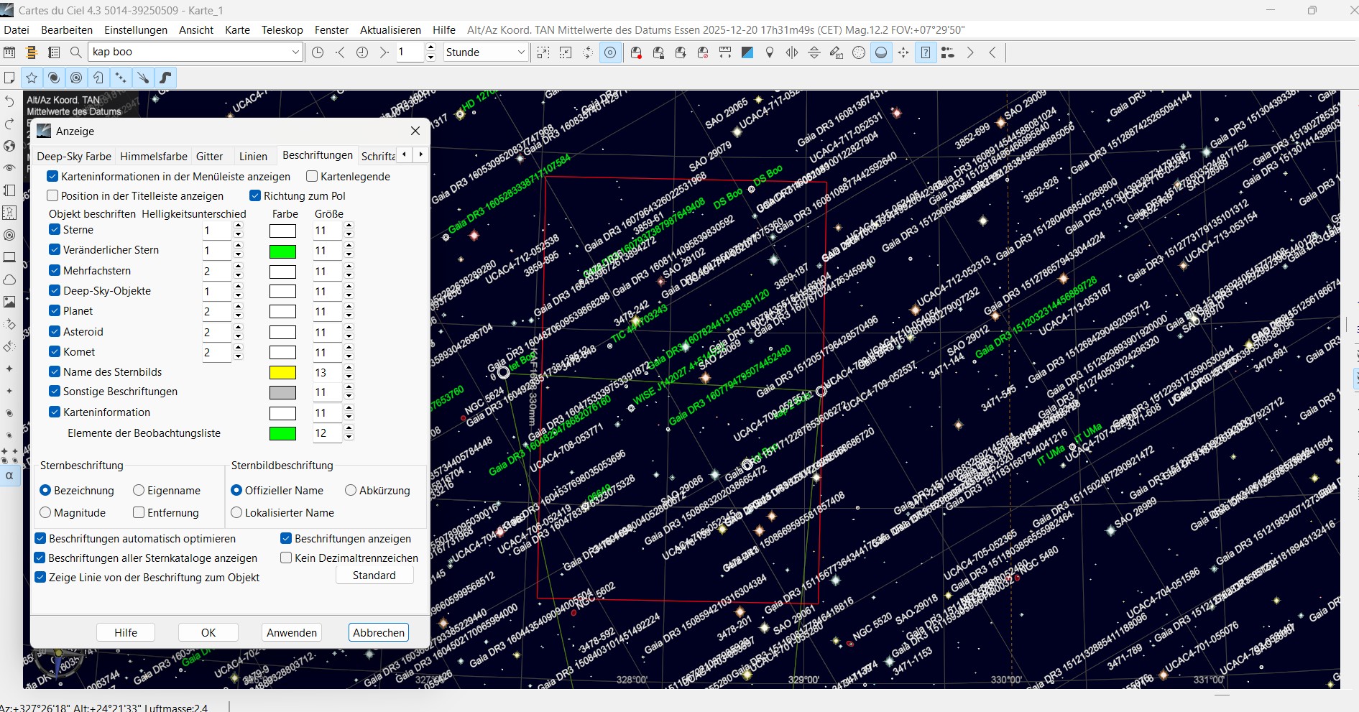This screenshot has width=1359, height=712.
Task: Increase the Elemente der Beobachtungsliste size
Action: tap(349, 430)
